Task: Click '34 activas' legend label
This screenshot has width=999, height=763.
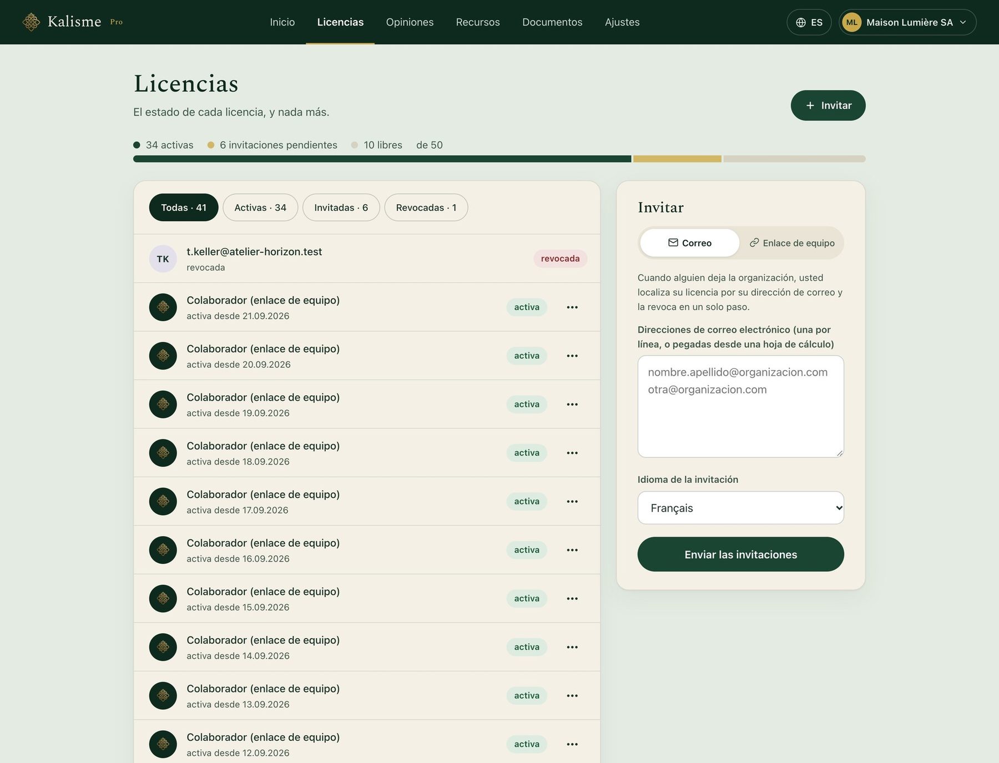Action: 169,145
